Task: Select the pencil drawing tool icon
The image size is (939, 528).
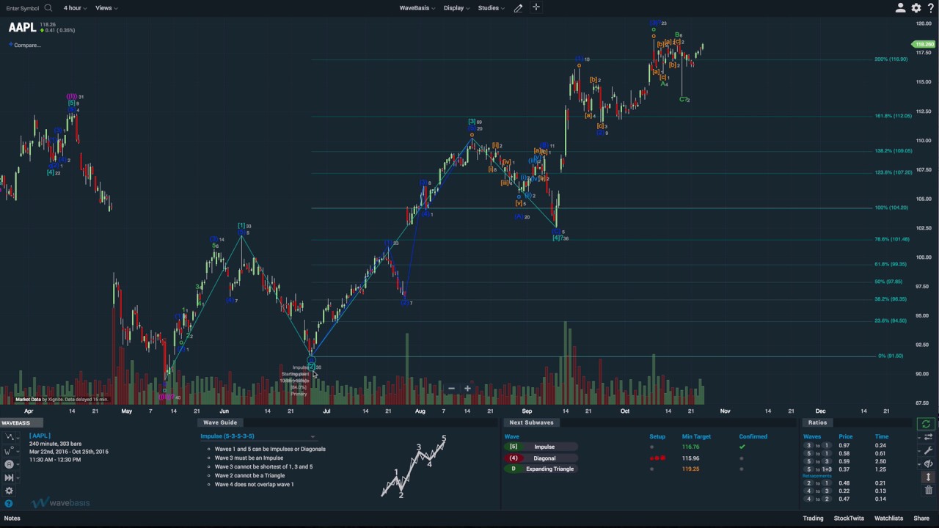Action: pos(518,8)
